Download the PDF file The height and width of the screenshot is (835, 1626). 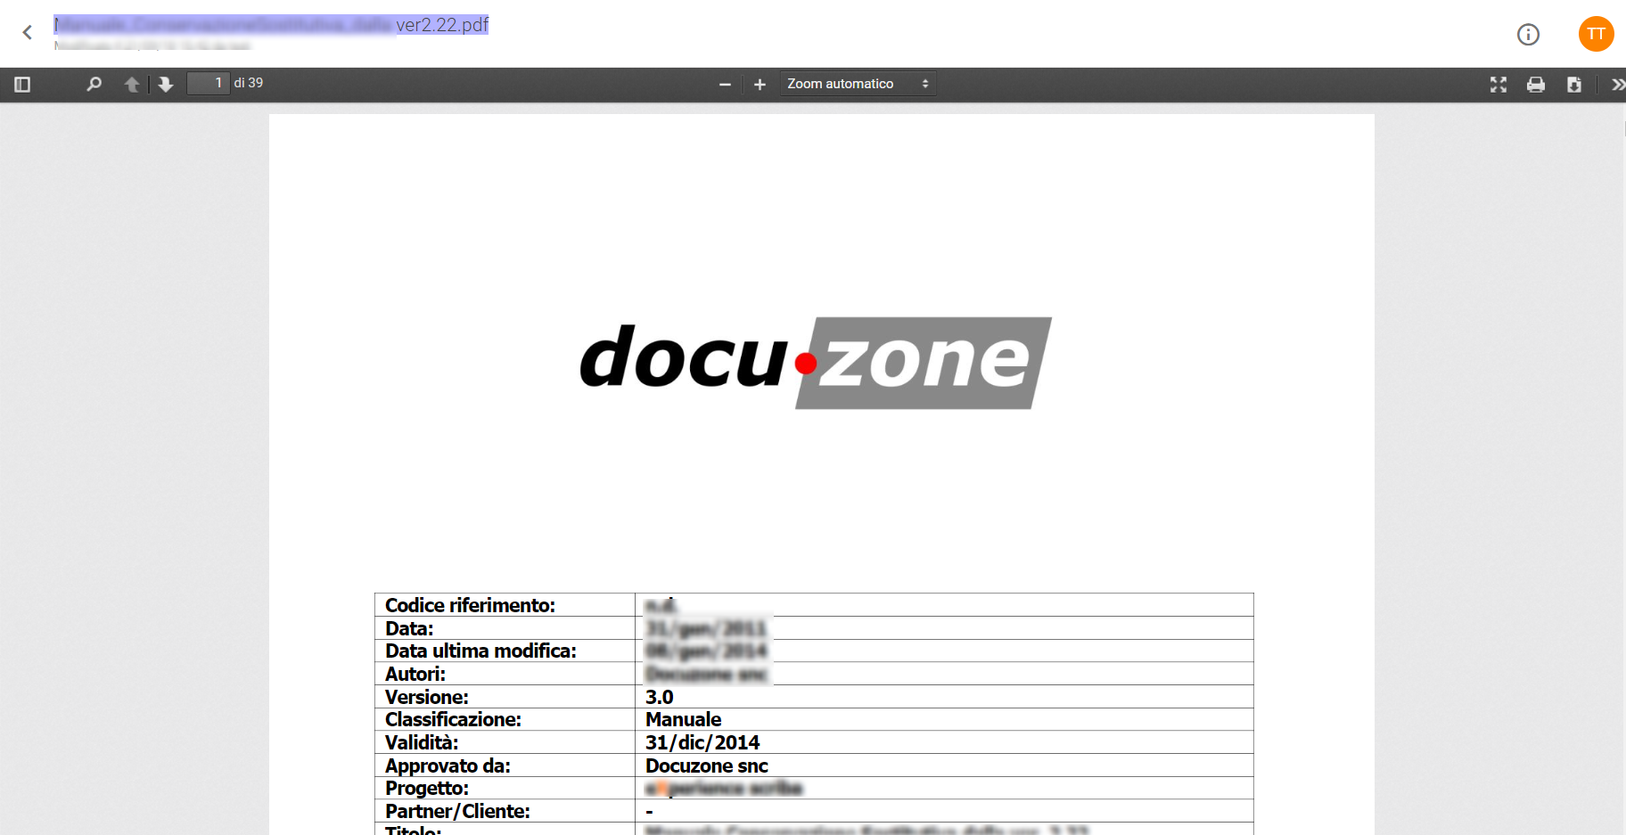tap(1574, 85)
